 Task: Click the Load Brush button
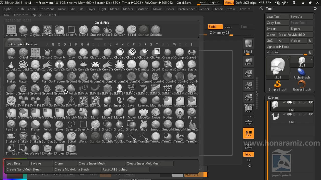coord(17,163)
